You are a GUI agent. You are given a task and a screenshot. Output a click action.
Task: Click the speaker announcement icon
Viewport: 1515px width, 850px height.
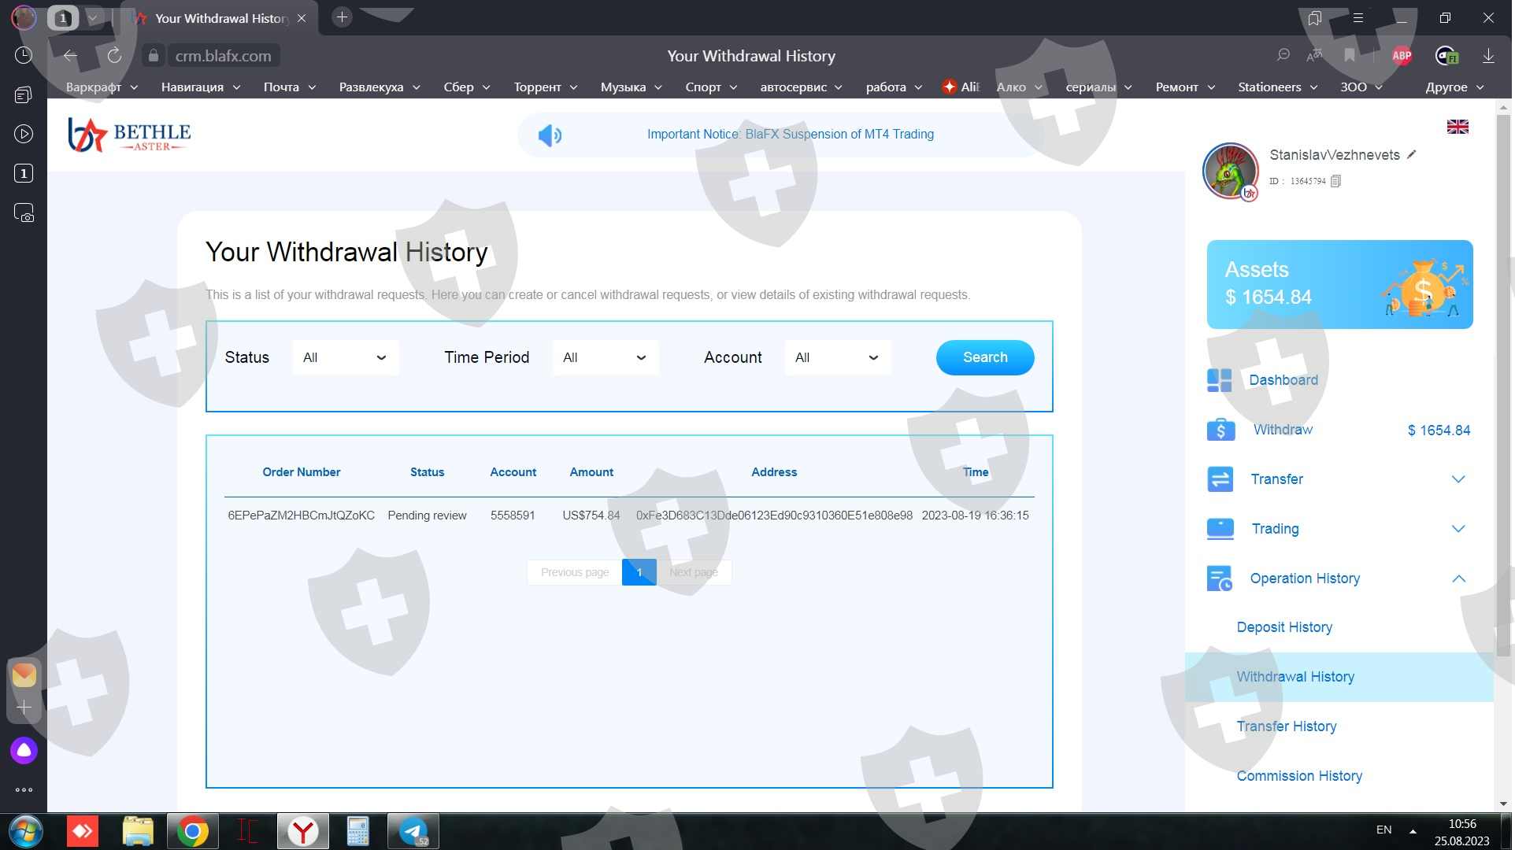(x=550, y=135)
